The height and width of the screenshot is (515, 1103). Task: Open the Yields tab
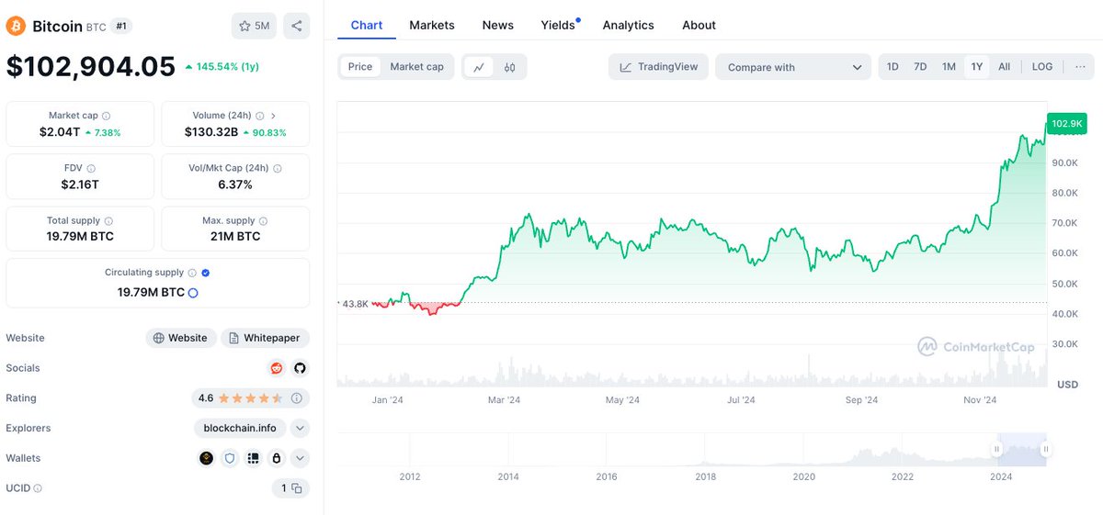click(x=559, y=25)
